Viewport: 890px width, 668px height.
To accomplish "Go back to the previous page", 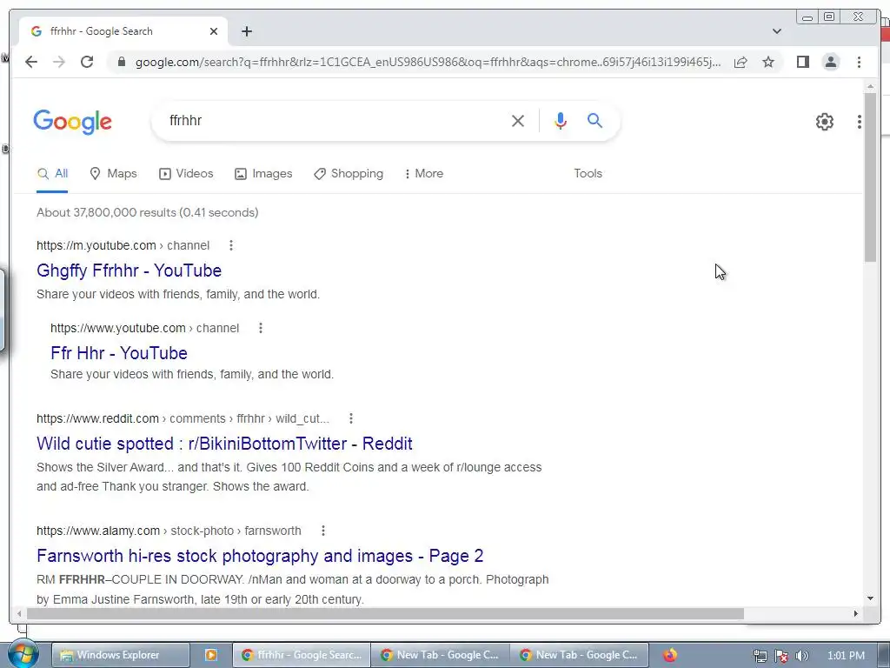I will click(31, 62).
